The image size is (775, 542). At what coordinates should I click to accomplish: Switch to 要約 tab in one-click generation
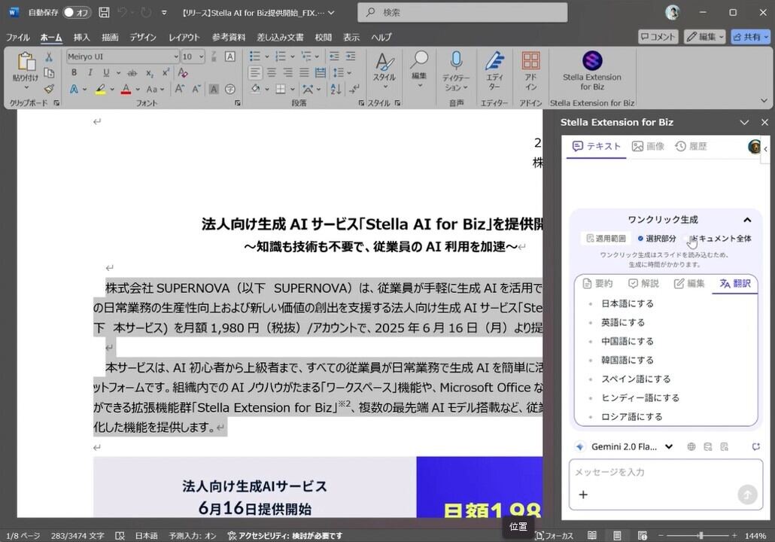597,283
